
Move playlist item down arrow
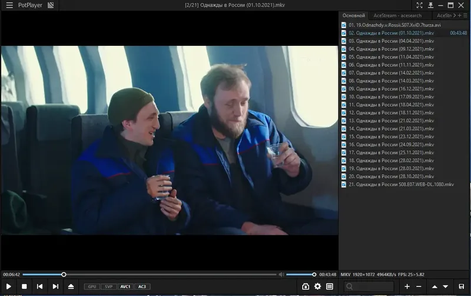pos(446,287)
